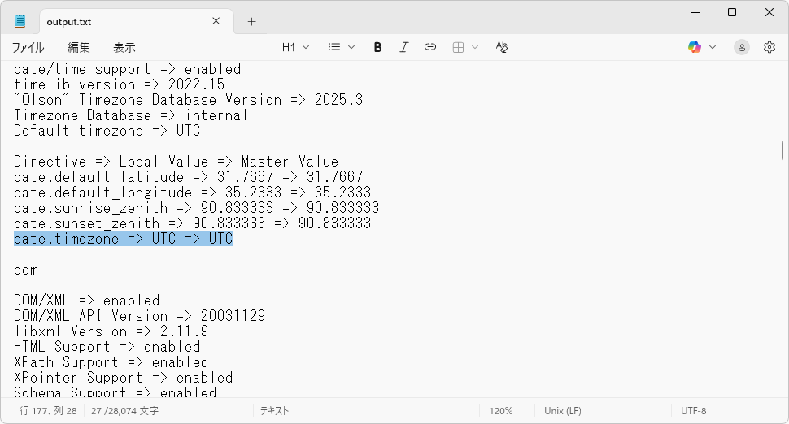
Task: Expand the table insert dropdown
Action: pyautogui.click(x=465, y=47)
